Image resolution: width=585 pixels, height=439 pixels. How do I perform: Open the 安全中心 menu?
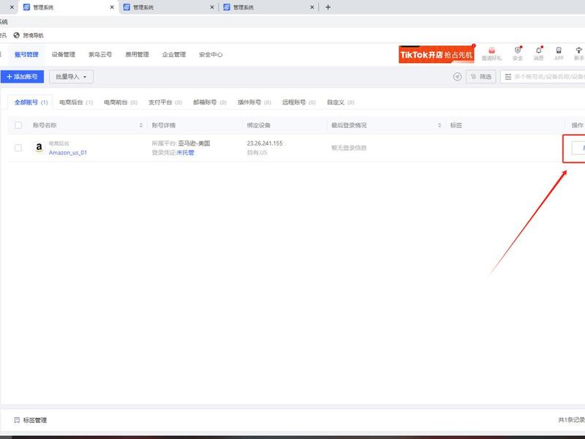pyautogui.click(x=211, y=54)
